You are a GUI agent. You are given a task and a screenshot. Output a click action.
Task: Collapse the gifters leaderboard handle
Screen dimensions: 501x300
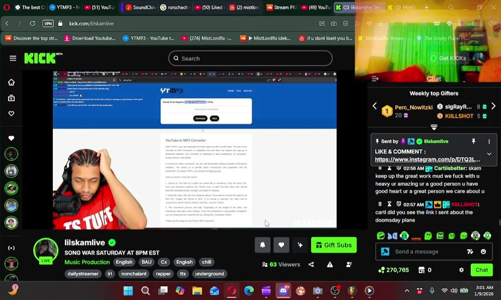click(434, 127)
